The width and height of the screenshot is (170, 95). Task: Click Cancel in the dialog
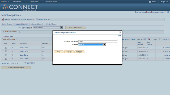tap(69, 52)
